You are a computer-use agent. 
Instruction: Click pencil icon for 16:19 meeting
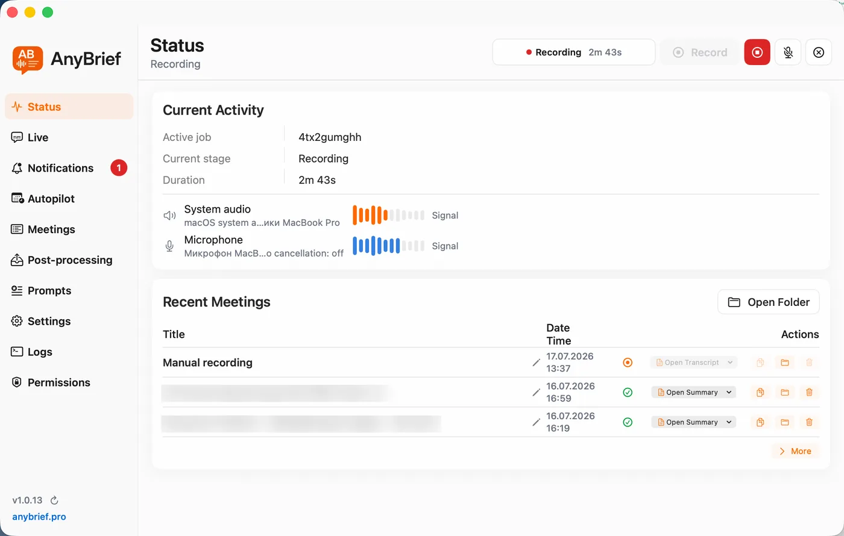(536, 422)
